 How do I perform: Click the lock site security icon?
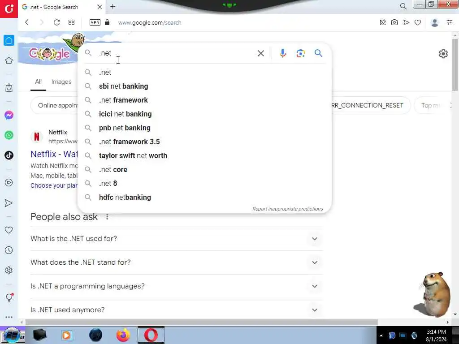pos(107,22)
